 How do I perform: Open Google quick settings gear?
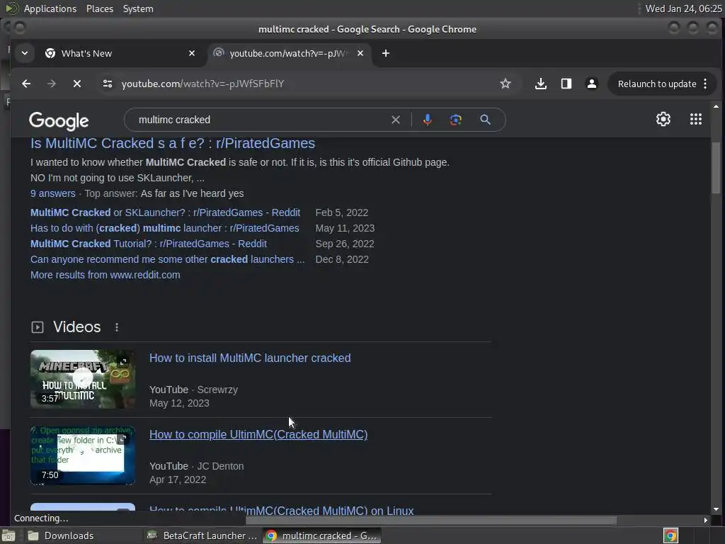pyautogui.click(x=663, y=119)
